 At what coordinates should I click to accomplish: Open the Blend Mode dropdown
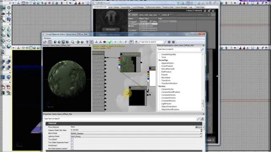(x=136, y=133)
